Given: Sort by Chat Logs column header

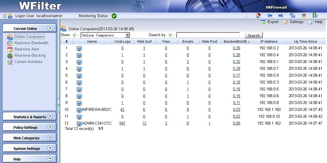Looking at the screenshot, I should coord(122,41).
